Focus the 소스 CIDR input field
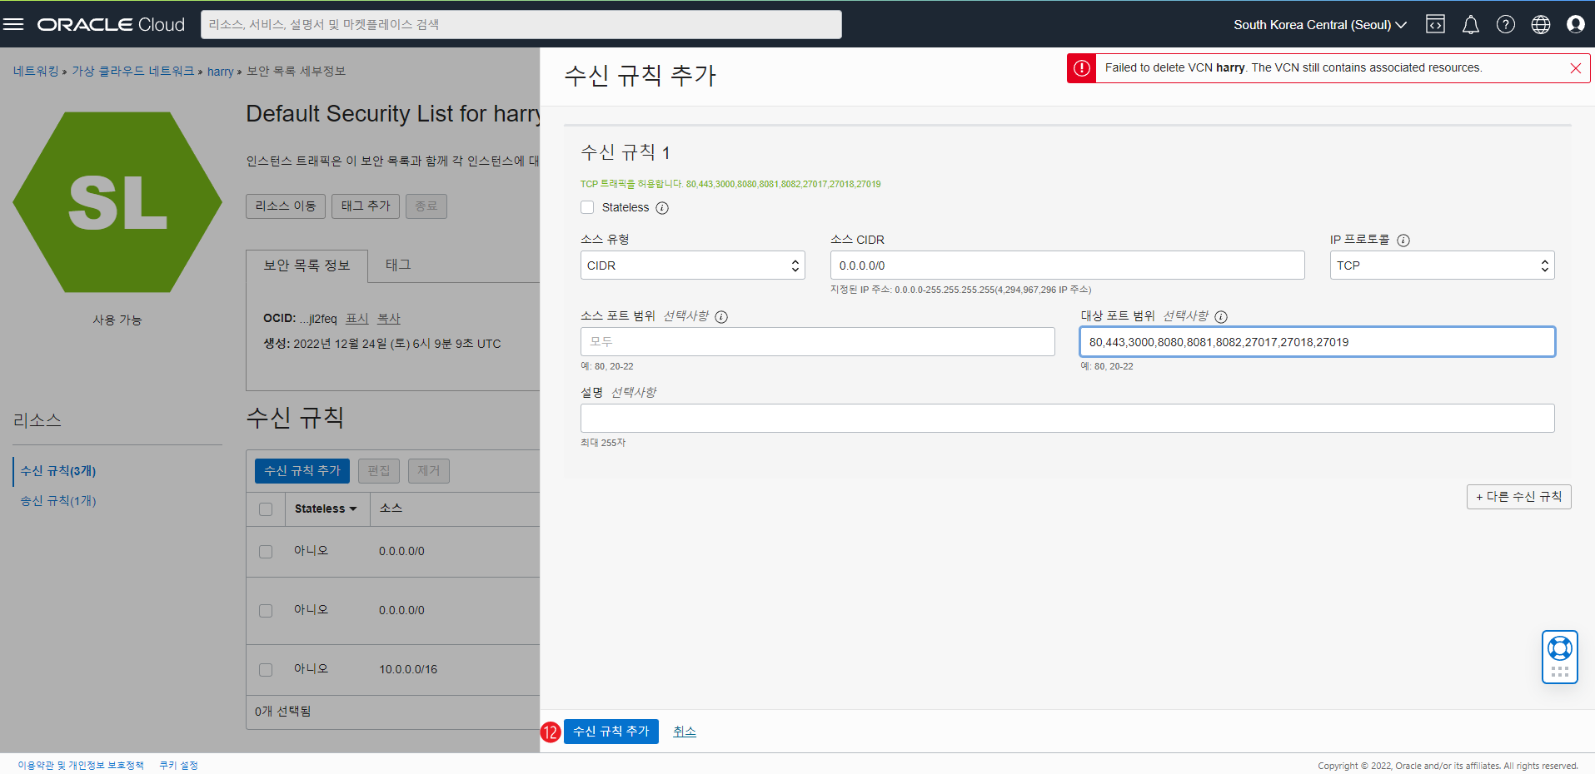Viewport: 1595px width, 774px height. click(1068, 265)
